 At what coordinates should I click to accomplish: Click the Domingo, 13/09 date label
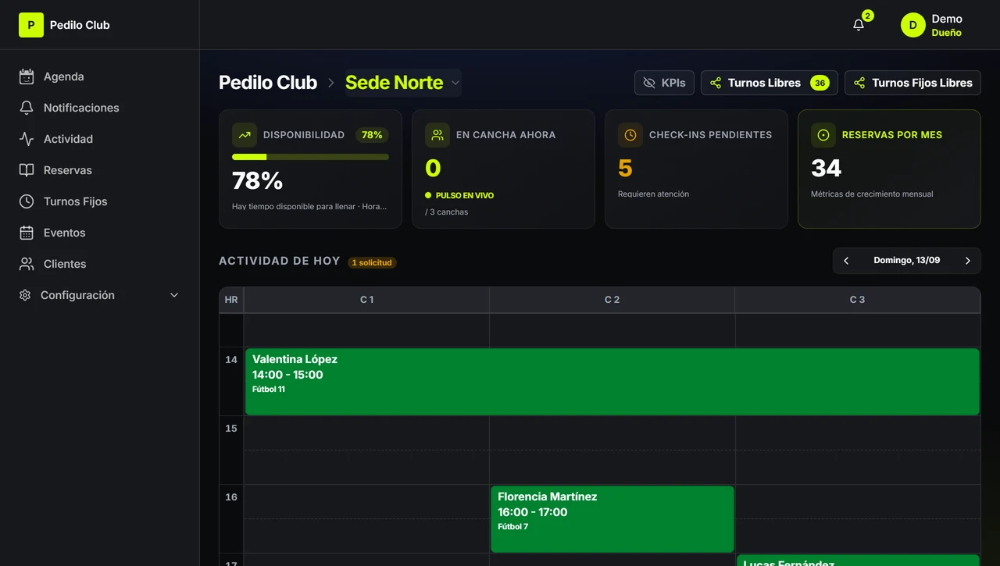(x=907, y=261)
